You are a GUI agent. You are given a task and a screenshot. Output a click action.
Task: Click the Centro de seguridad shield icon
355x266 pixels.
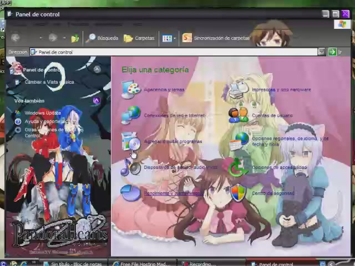click(239, 193)
